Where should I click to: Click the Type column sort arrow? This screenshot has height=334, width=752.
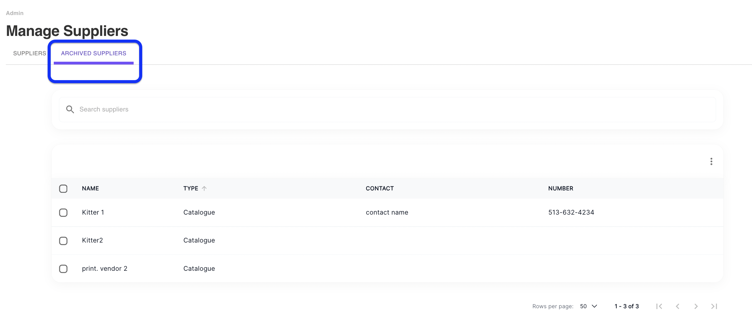(204, 188)
